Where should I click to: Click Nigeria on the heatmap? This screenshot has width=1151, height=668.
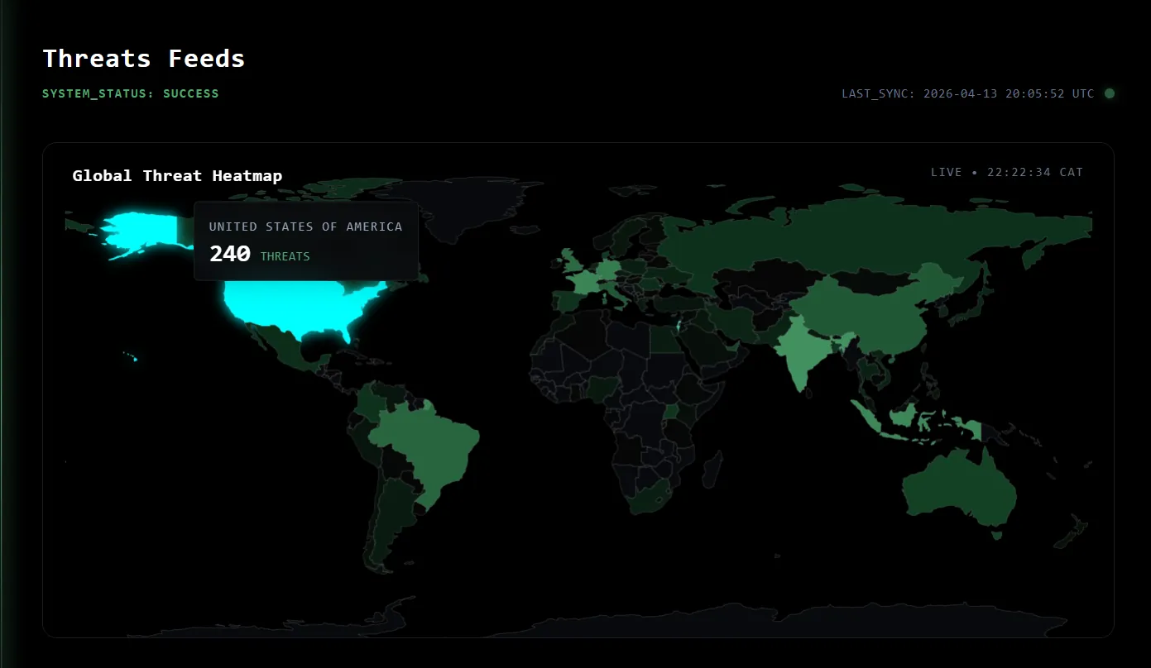click(x=603, y=389)
